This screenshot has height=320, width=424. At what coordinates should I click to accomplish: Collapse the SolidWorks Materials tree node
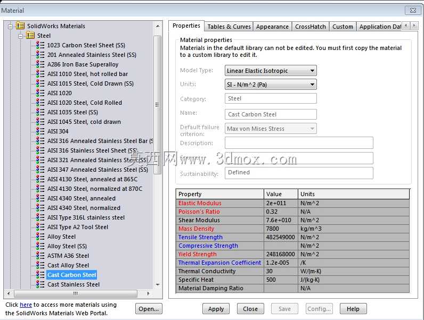point(10,26)
